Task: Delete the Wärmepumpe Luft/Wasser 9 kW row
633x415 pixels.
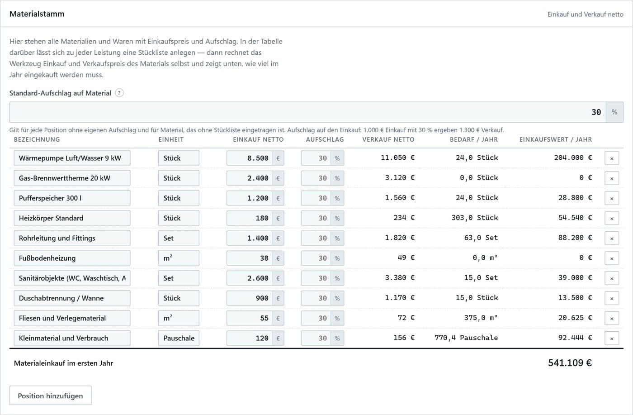Action: (x=612, y=158)
